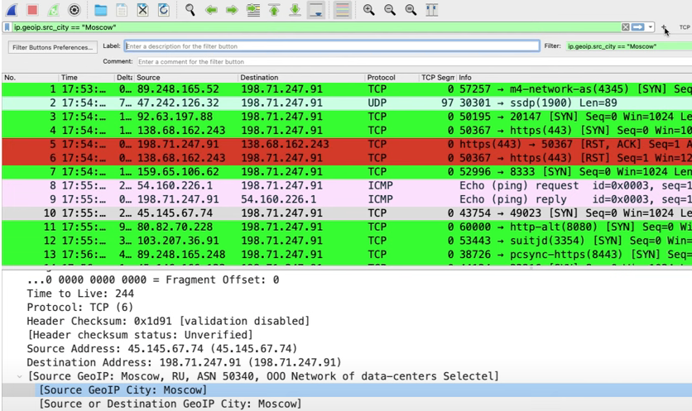Edit the filter expression field in button editor

pyautogui.click(x=629, y=45)
